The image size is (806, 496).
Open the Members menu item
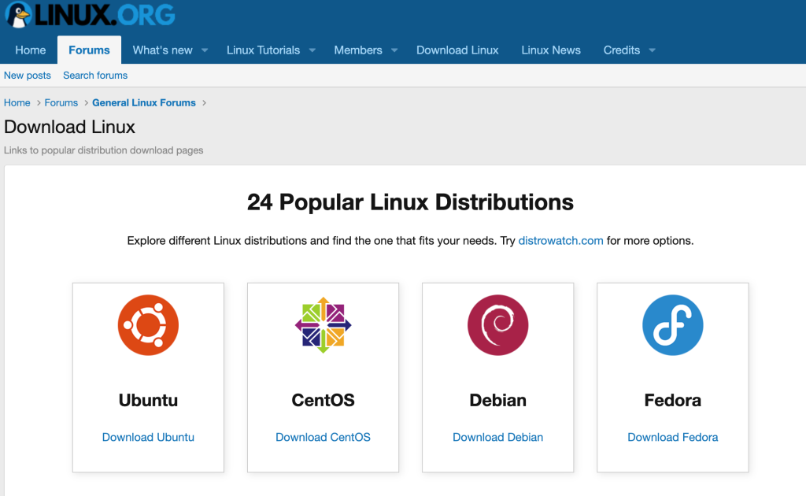[x=358, y=50]
